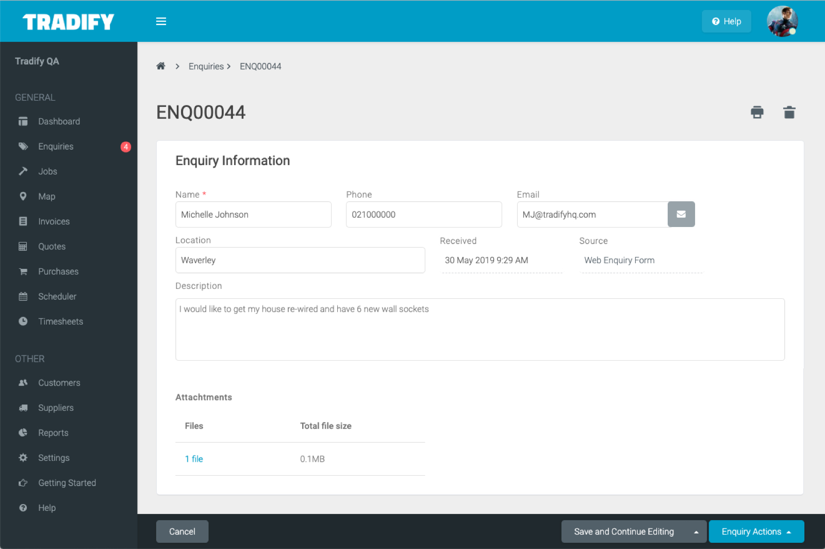Click the Cancel button
Viewport: 825px width, 549px height.
click(182, 531)
